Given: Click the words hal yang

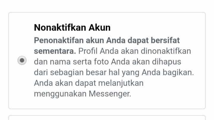Looking at the screenshot, I should 124,72.
